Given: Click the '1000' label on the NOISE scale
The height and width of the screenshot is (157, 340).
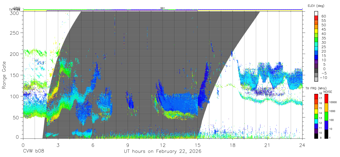Looking at the screenshot, I should (332, 111).
